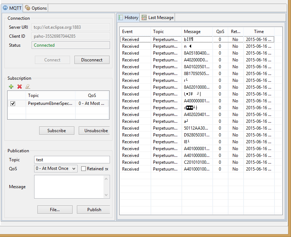Sort history by Message column header
The width and height of the screenshot is (291, 237).
tap(197, 32)
